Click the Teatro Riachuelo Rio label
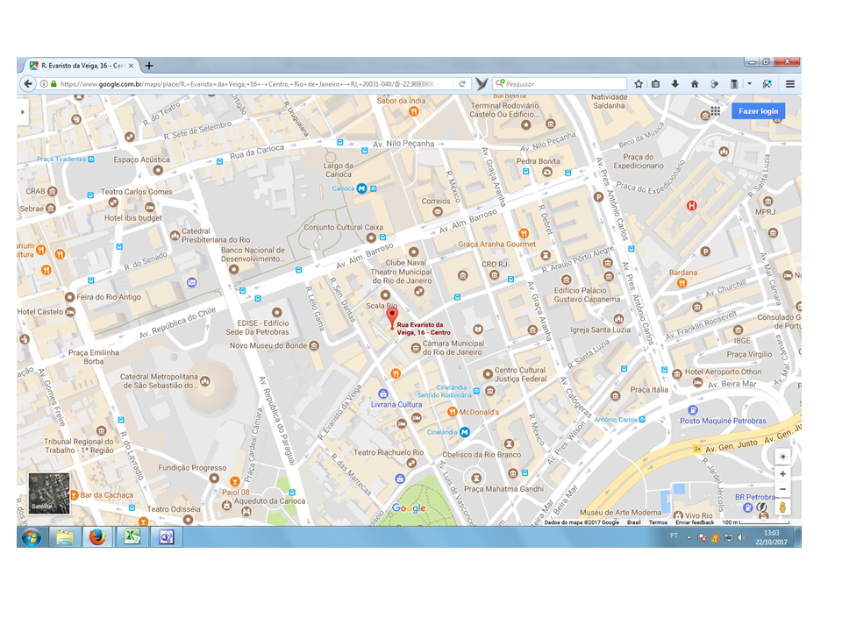Image resolution: width=842 pixels, height=631 pixels. 389,452
